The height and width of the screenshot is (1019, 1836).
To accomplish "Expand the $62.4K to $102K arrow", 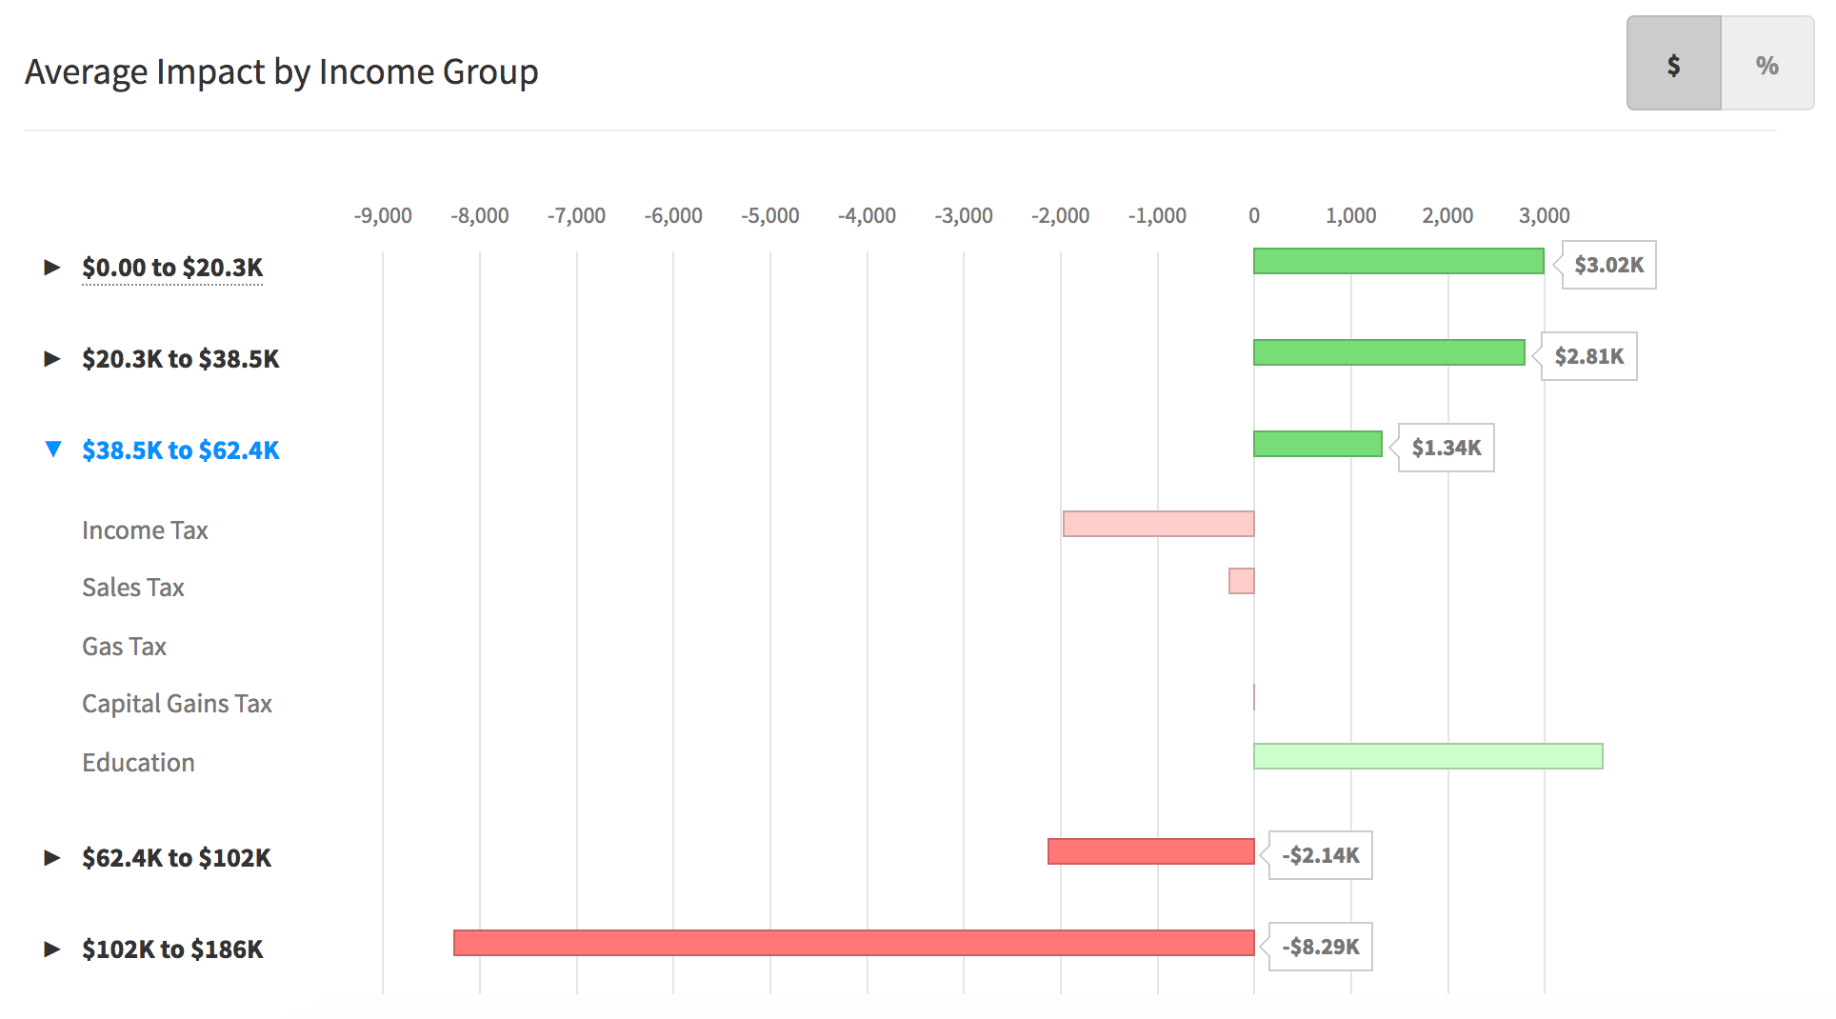I will click(x=52, y=858).
